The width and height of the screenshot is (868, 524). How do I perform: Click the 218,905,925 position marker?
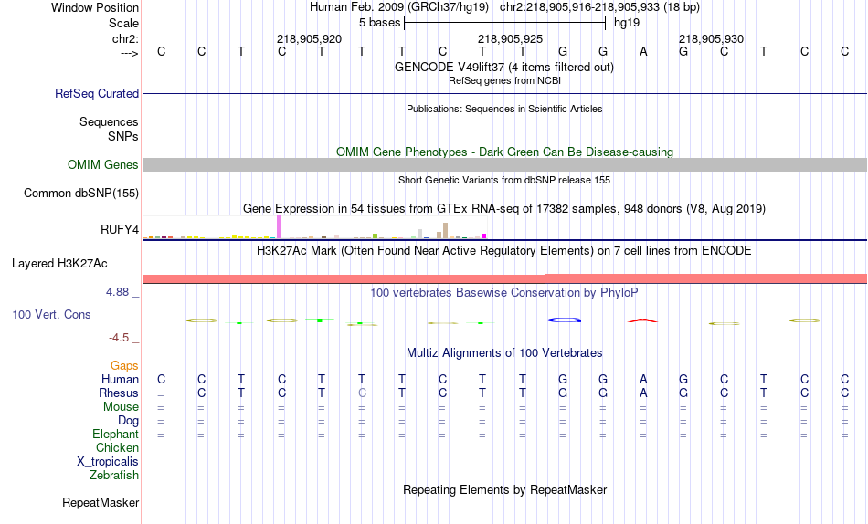(511, 38)
